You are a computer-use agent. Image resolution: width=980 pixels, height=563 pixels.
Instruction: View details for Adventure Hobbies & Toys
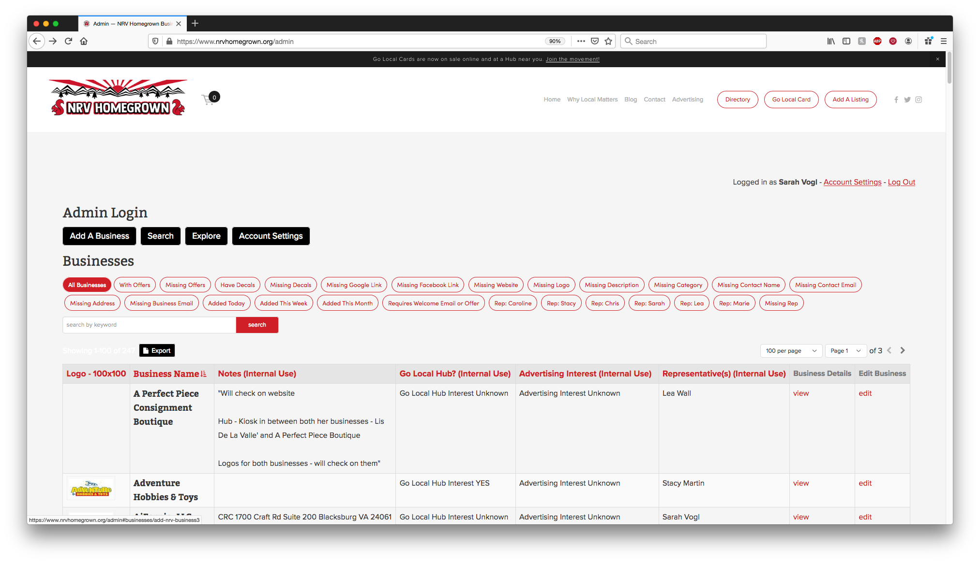pos(801,483)
